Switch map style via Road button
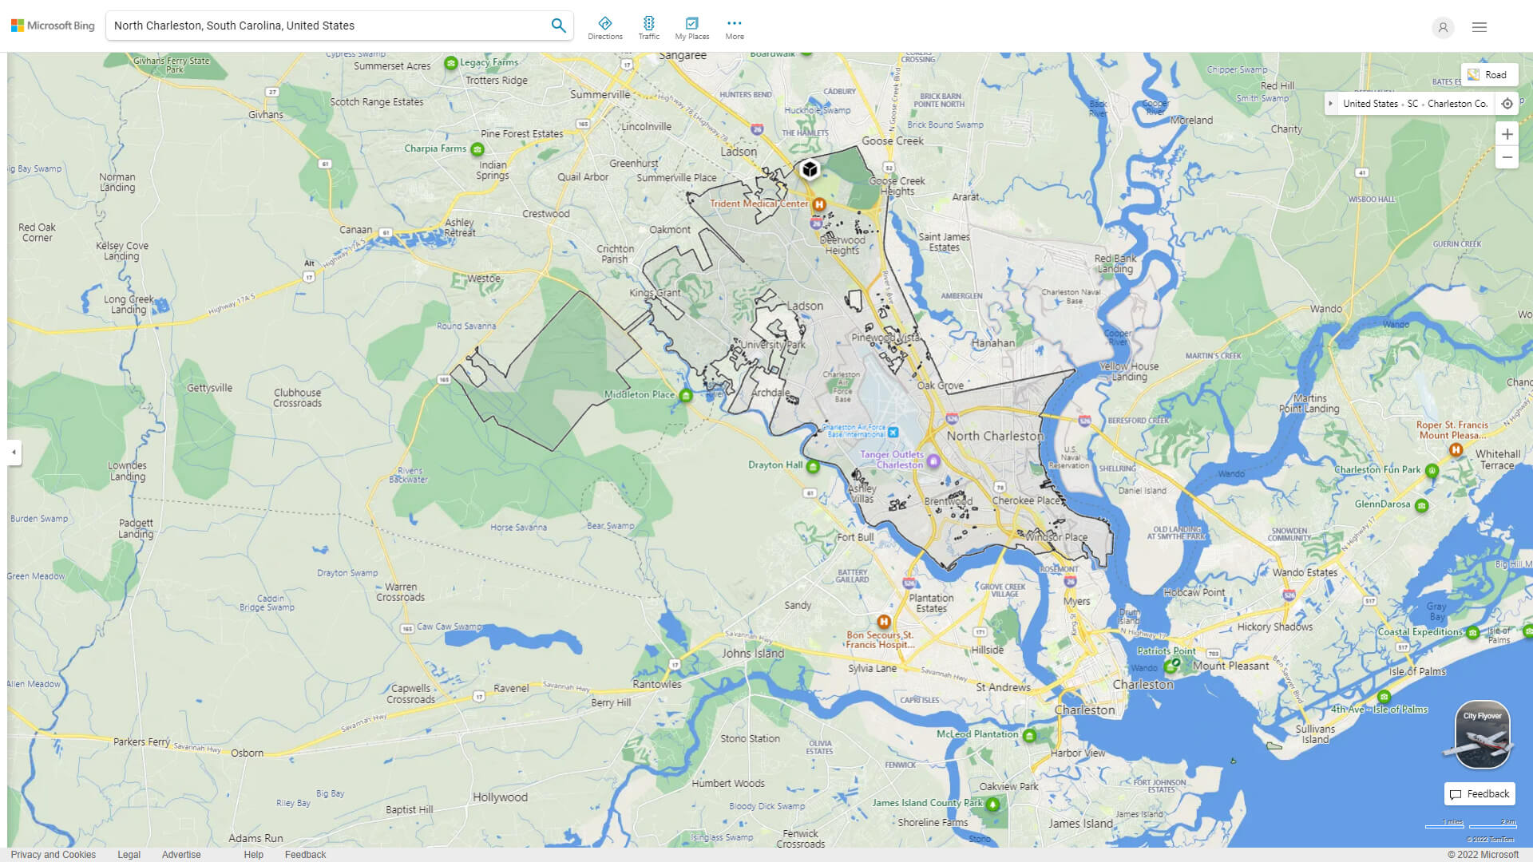Image resolution: width=1533 pixels, height=862 pixels. tap(1489, 75)
